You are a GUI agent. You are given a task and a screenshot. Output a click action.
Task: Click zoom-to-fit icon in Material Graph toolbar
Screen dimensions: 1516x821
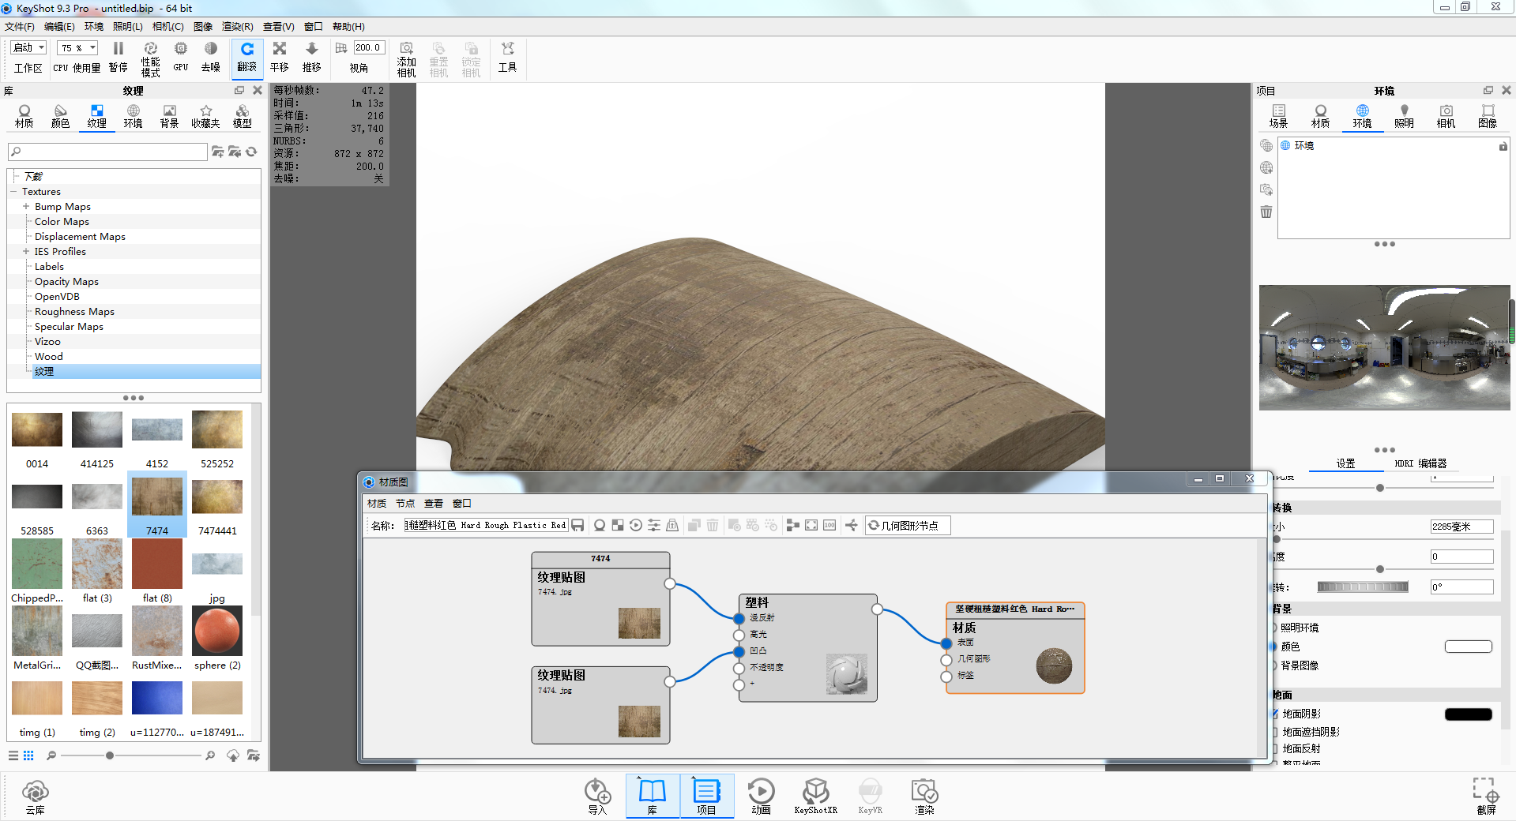811,525
